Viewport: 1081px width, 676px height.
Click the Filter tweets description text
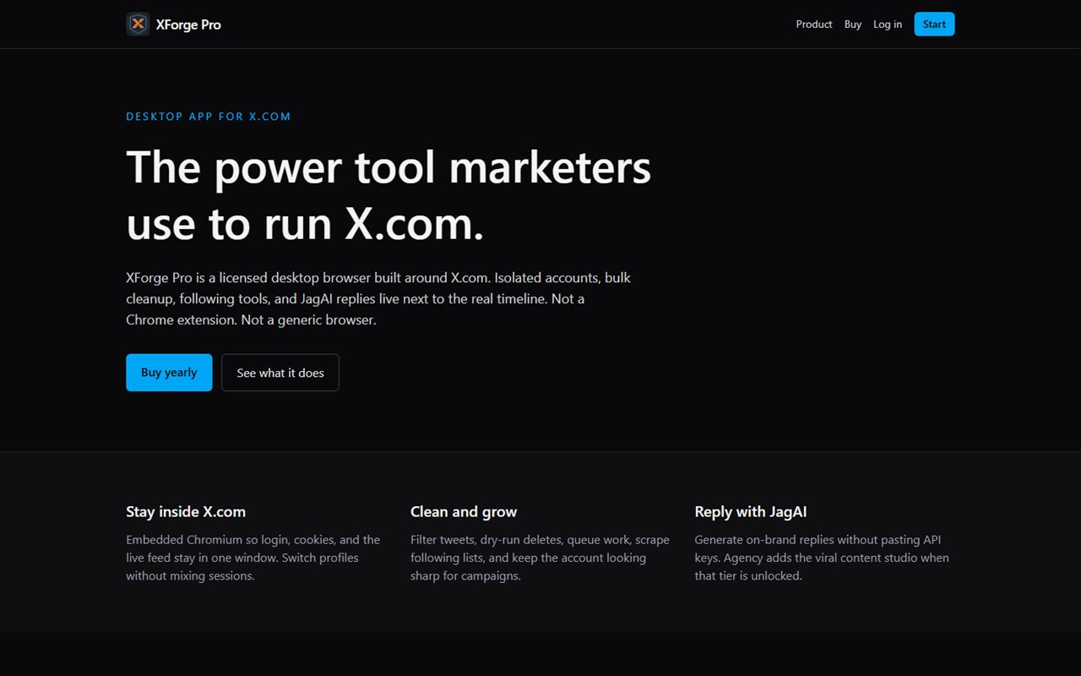coord(540,558)
